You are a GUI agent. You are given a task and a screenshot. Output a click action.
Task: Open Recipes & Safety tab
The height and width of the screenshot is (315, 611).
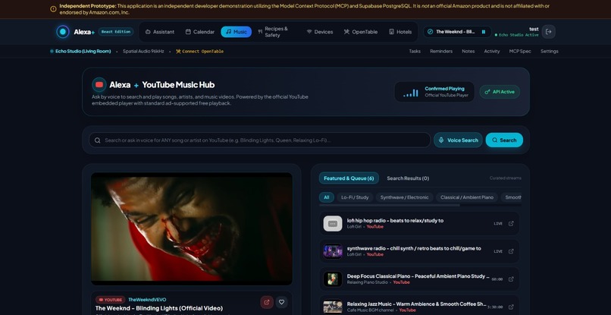tap(277, 32)
